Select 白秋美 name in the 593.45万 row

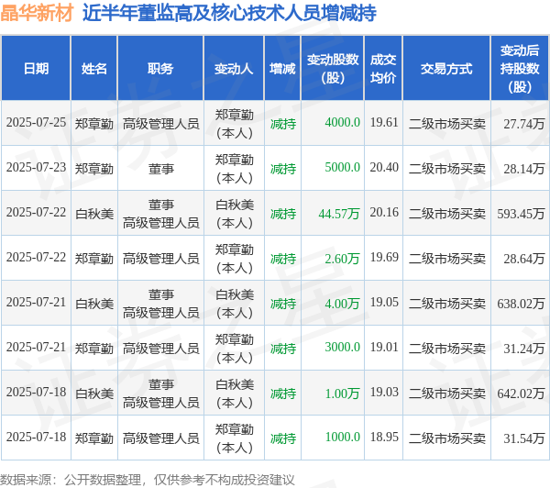[94, 214]
